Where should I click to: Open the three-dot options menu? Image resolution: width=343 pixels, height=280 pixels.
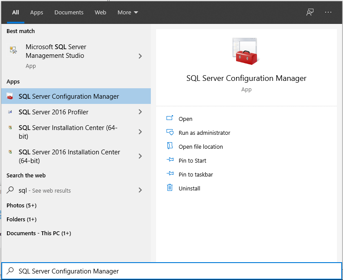click(328, 12)
